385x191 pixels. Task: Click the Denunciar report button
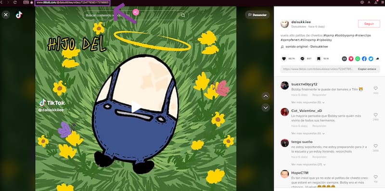coord(257,15)
